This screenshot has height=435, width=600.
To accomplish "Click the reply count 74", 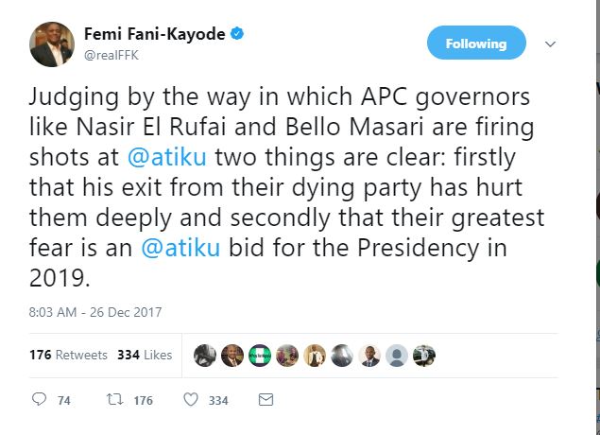I will pyautogui.click(x=64, y=401).
